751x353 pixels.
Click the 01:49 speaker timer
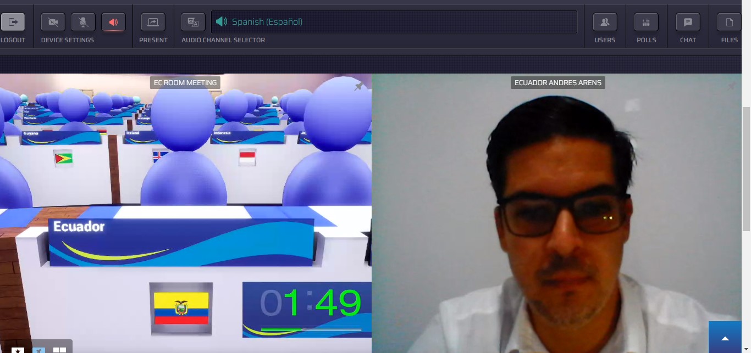(310, 303)
